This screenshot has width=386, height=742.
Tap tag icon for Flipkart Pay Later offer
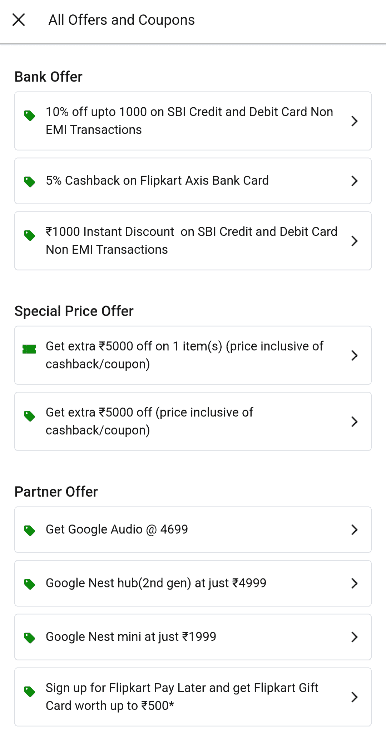click(30, 692)
